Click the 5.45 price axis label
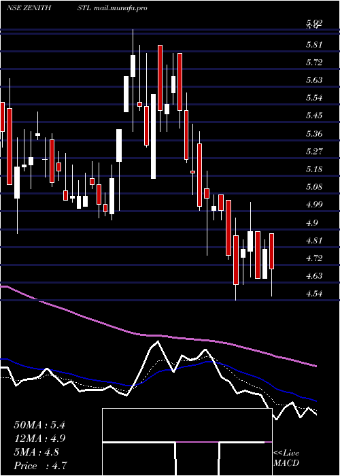This screenshot has width=340, height=476. pos(314,116)
